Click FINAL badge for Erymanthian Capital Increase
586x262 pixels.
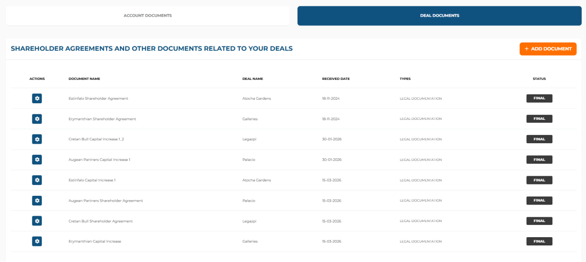click(x=539, y=241)
